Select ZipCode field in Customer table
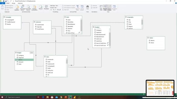Viewport: 177px width, 99px height. point(39,27)
